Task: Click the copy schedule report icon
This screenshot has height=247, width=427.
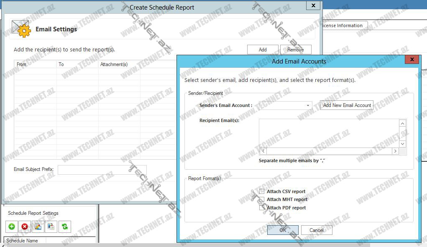Action: click(x=51, y=227)
